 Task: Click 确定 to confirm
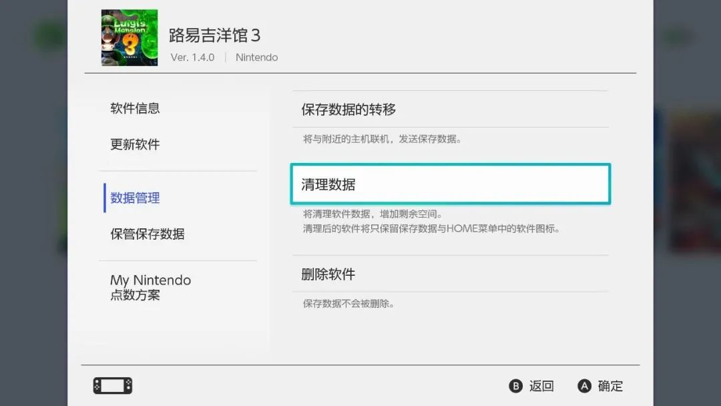click(610, 386)
